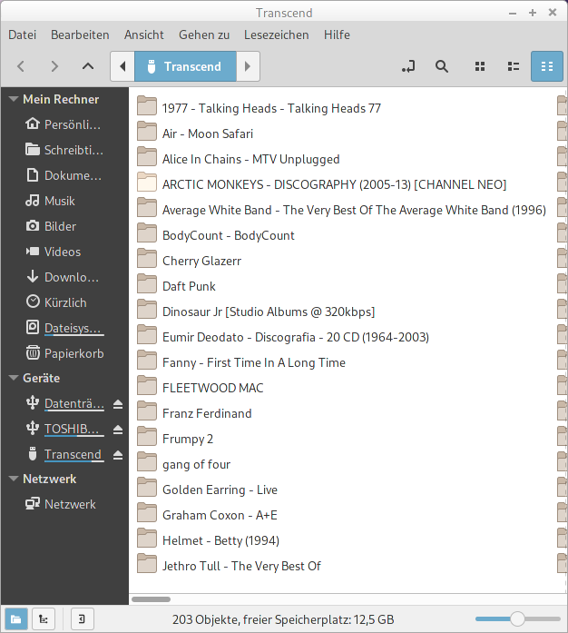The image size is (568, 633).
Task: Select the Dinosaur Jr Studio Albums folder
Action: [x=256, y=312]
